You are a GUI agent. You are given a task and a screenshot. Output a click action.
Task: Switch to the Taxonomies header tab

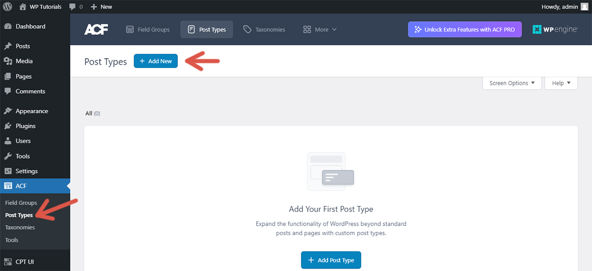tap(264, 30)
